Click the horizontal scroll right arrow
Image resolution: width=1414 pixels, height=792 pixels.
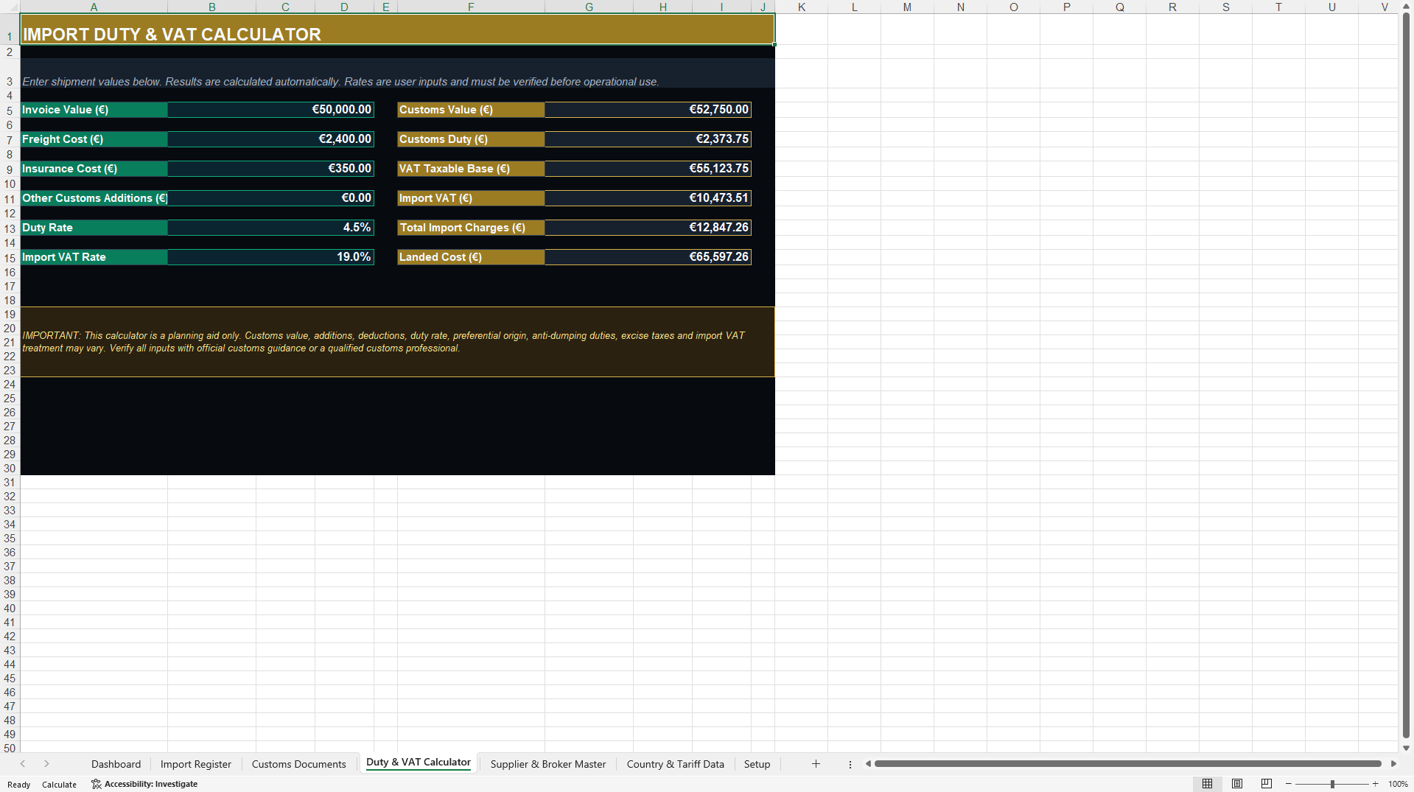[1393, 764]
